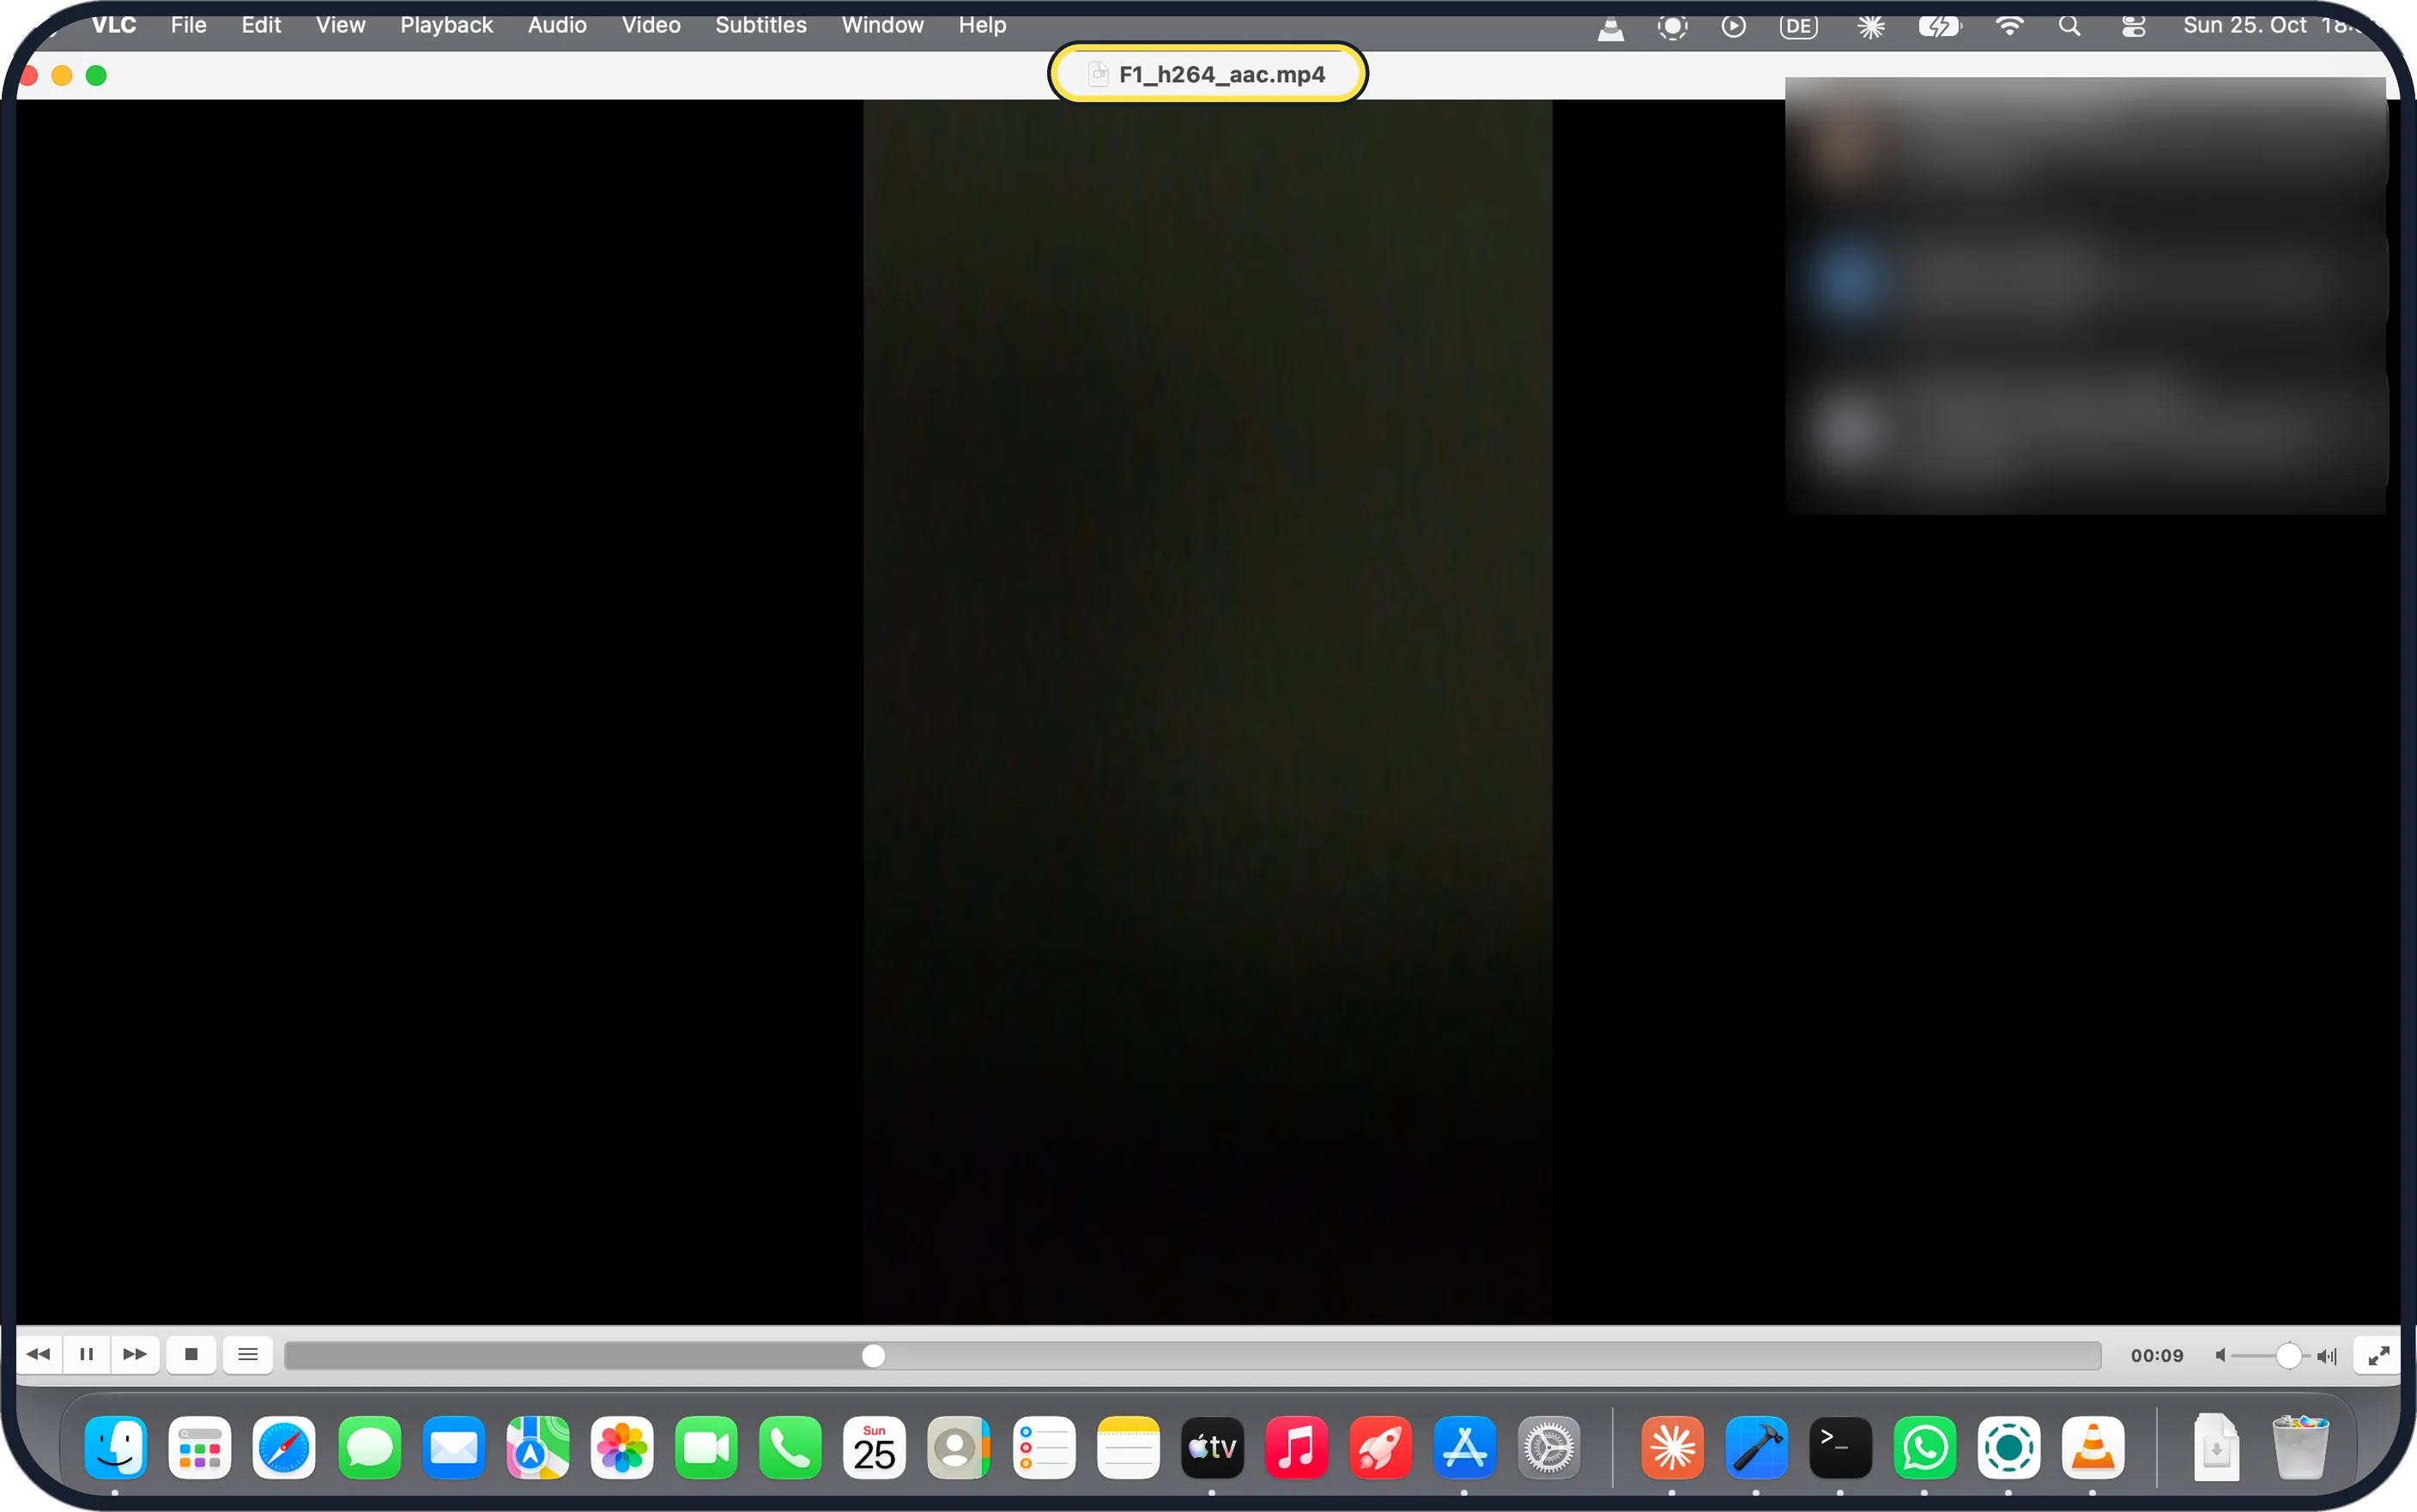This screenshot has height=1512, width=2417.
Task: Open the View menu
Action: [x=340, y=25]
